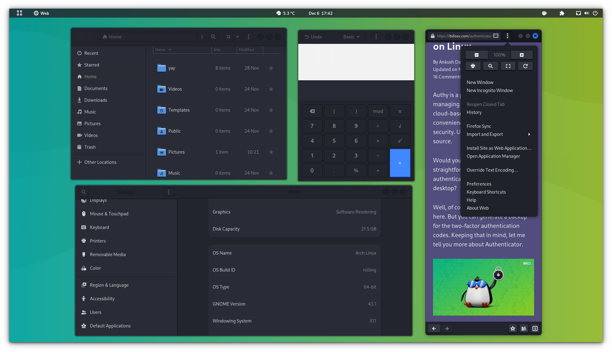Show open tabs via the tab counter icon
The height and width of the screenshot is (352, 612).
point(535,329)
